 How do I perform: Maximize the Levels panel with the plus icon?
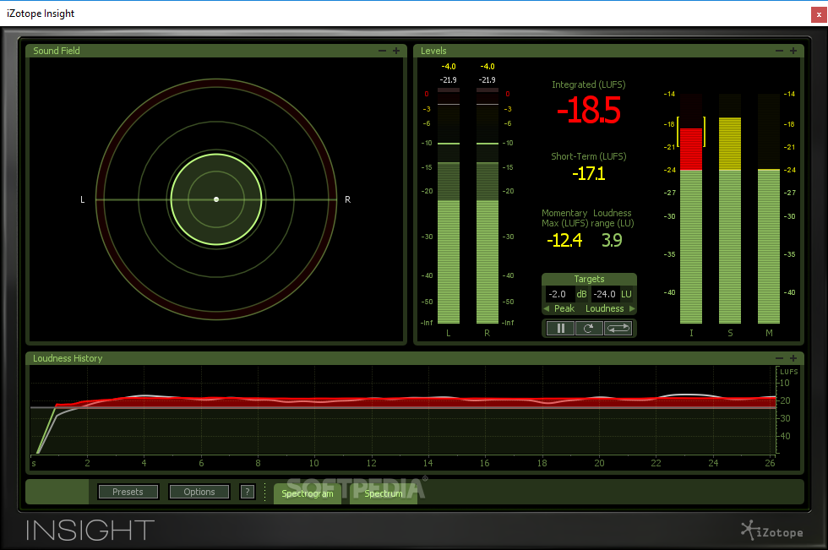pyautogui.click(x=793, y=51)
